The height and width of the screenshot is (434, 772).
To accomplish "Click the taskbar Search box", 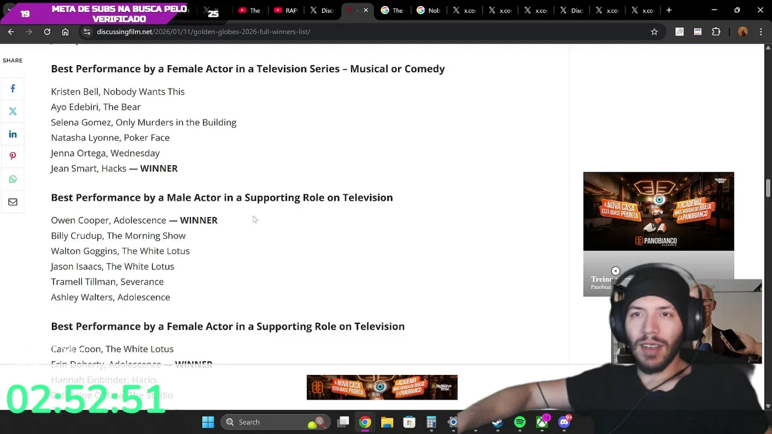I will (x=276, y=422).
